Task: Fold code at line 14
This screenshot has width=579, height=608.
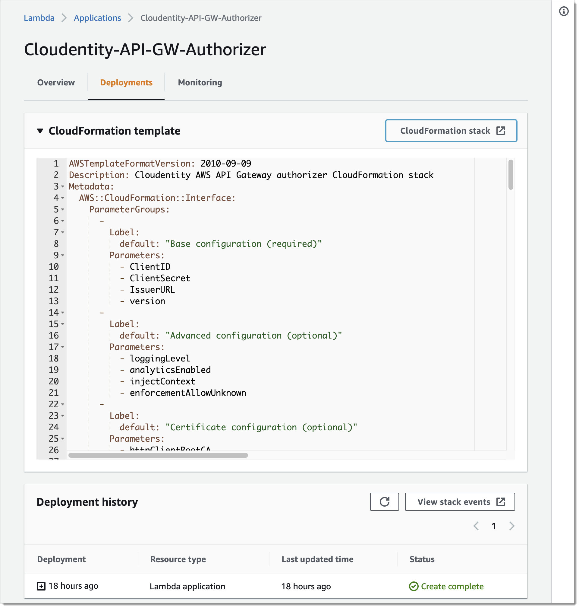Action: pyautogui.click(x=63, y=312)
